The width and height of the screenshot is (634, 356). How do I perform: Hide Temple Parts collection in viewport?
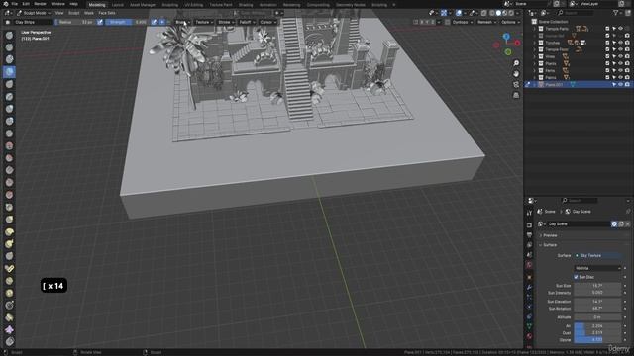(621, 29)
